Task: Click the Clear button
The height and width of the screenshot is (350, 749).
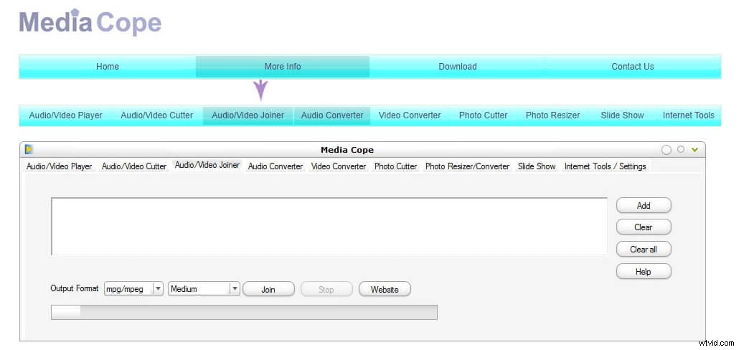Action: tap(644, 227)
